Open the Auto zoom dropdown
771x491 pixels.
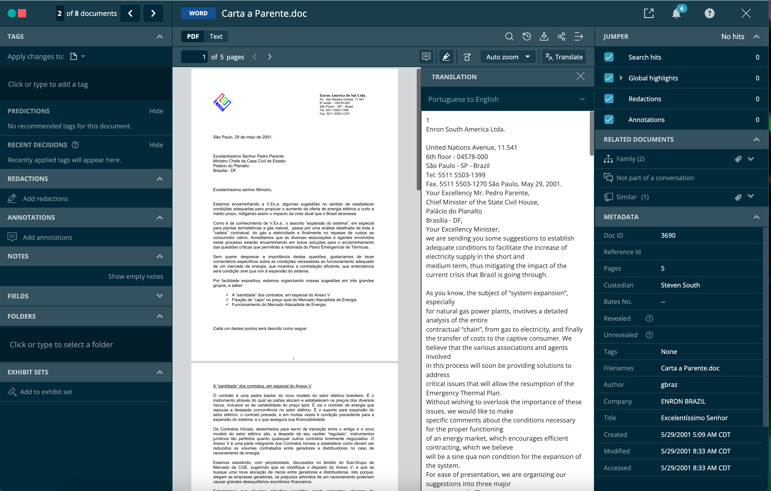click(x=508, y=57)
